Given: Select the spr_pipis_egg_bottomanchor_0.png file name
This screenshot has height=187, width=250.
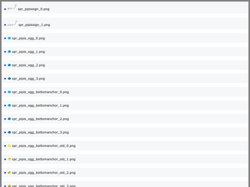Looking at the screenshot, I should coord(40,92).
